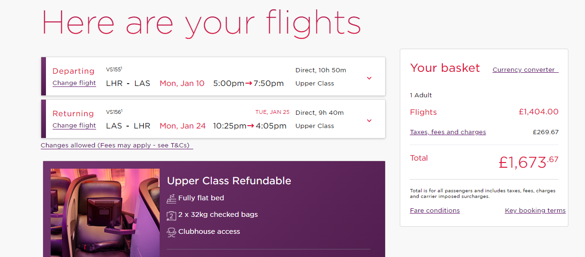This screenshot has width=585, height=257.
Task: Open the Currency converter
Action: (x=525, y=70)
